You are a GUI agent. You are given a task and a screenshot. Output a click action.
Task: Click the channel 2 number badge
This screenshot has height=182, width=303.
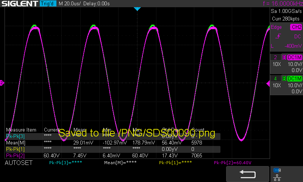[276, 57]
